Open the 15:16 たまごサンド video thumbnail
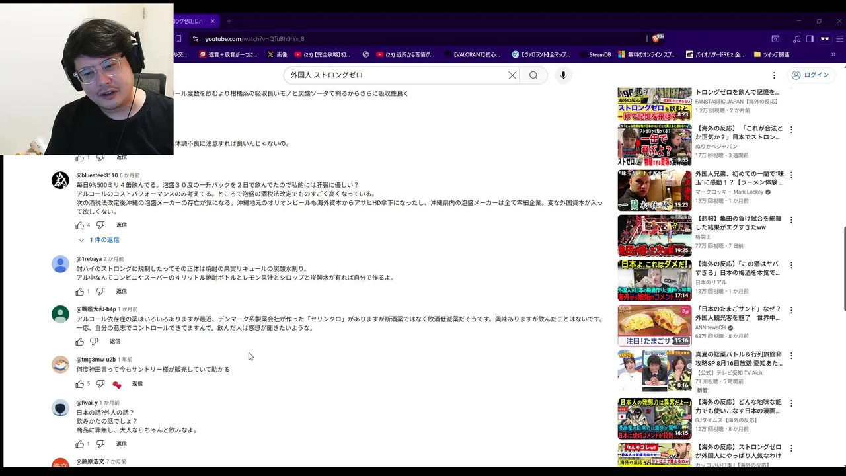Screen dimensions: 846x476 654,325
